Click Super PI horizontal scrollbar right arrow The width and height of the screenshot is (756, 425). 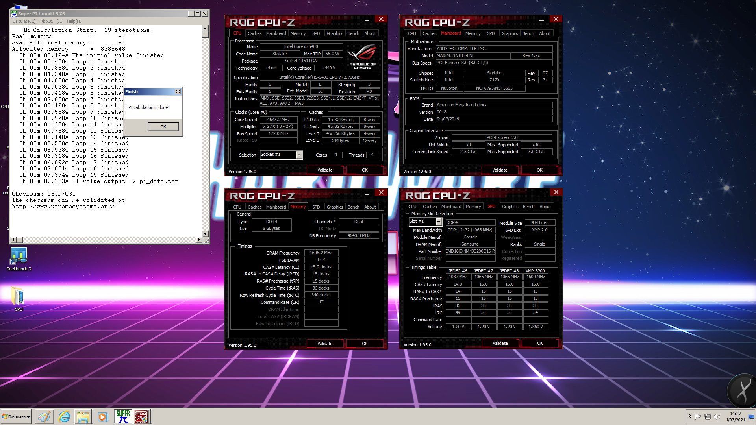199,240
